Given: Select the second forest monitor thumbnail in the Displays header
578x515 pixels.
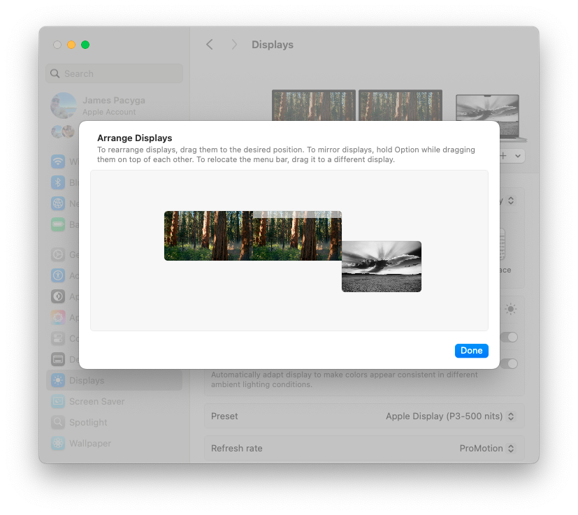Looking at the screenshot, I should tap(400, 105).
